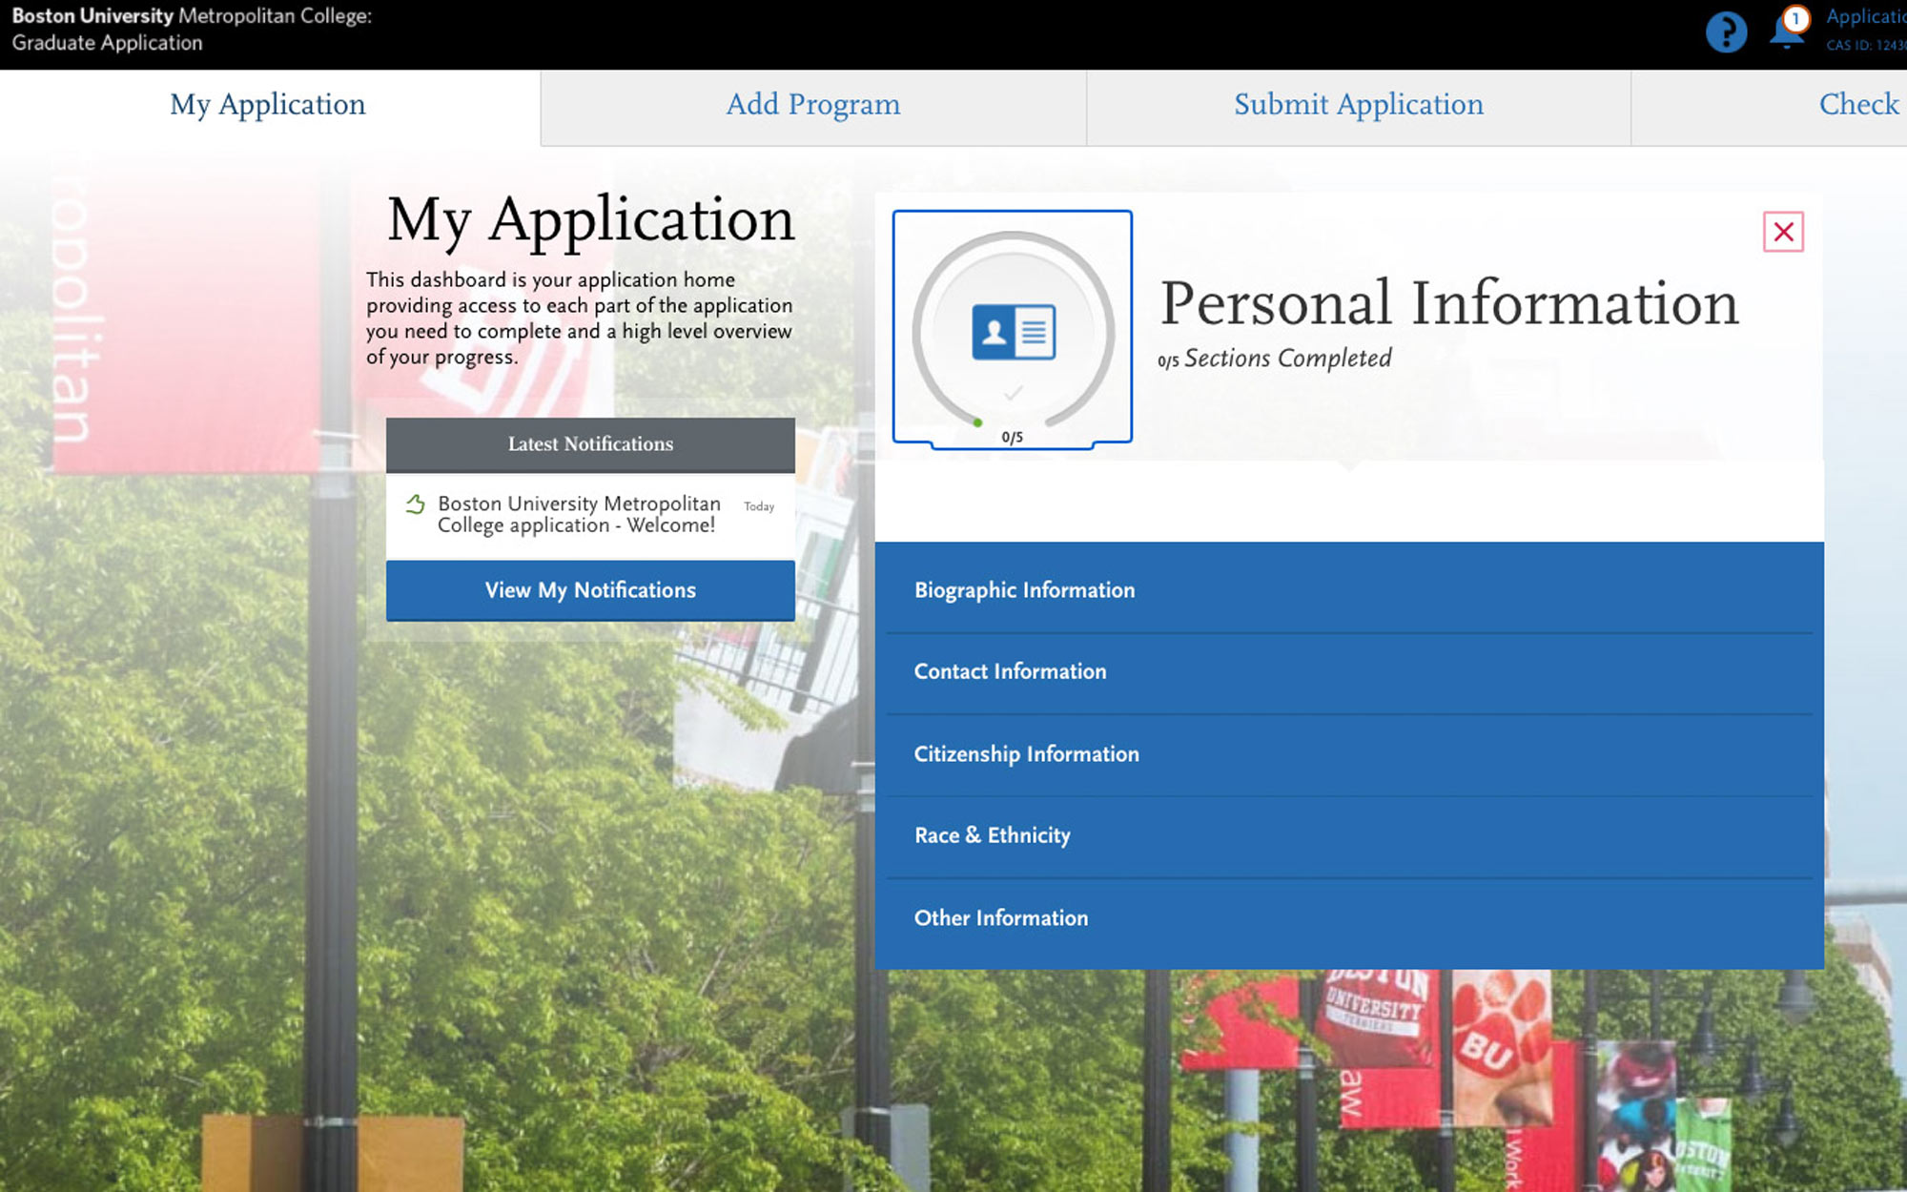The height and width of the screenshot is (1192, 1907).
Task: Click View My Notifications button
Action: pyautogui.click(x=590, y=590)
